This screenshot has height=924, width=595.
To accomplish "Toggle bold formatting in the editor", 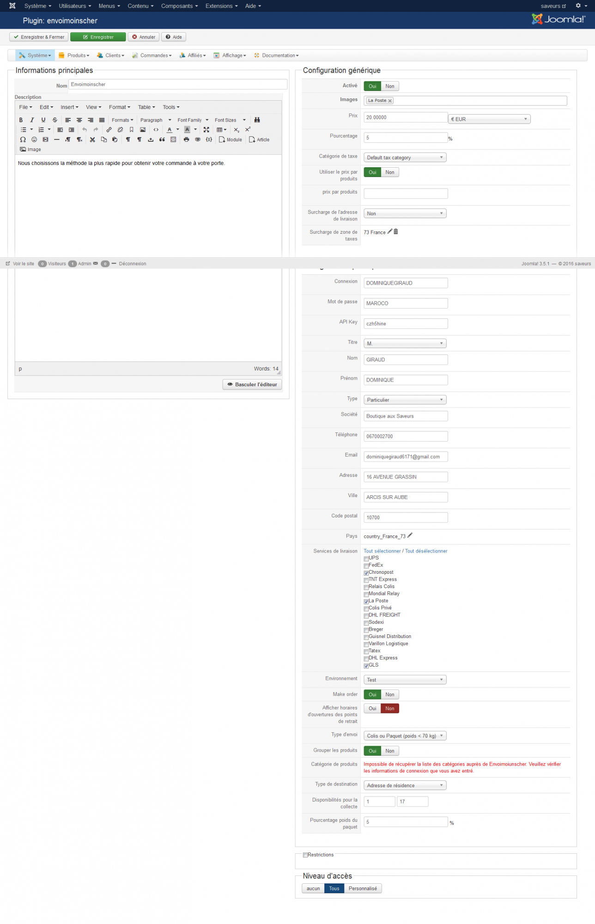I will point(21,120).
